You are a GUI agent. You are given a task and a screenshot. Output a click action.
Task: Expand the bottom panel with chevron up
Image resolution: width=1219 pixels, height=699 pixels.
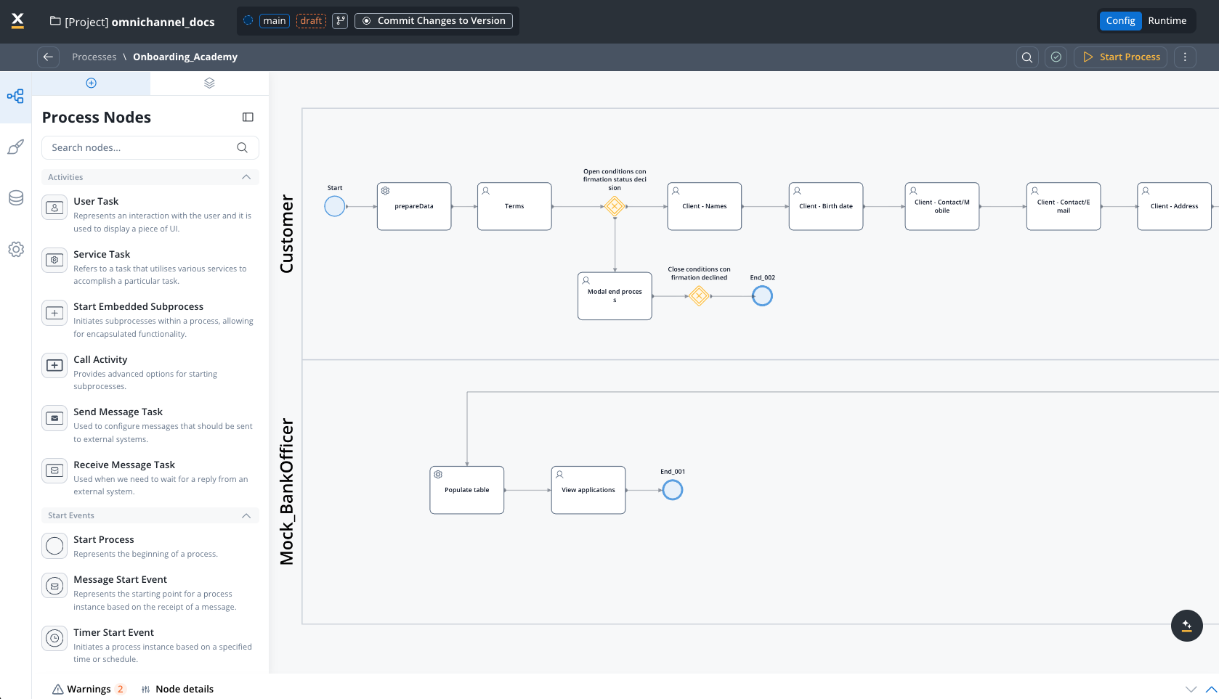point(1210,689)
